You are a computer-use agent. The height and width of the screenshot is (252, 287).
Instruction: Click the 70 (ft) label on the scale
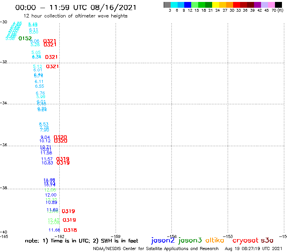coord(277,10)
